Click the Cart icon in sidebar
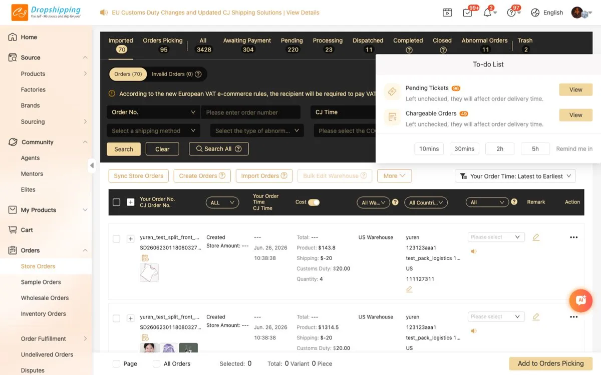Viewport: 601px width, 375px height. [13, 230]
